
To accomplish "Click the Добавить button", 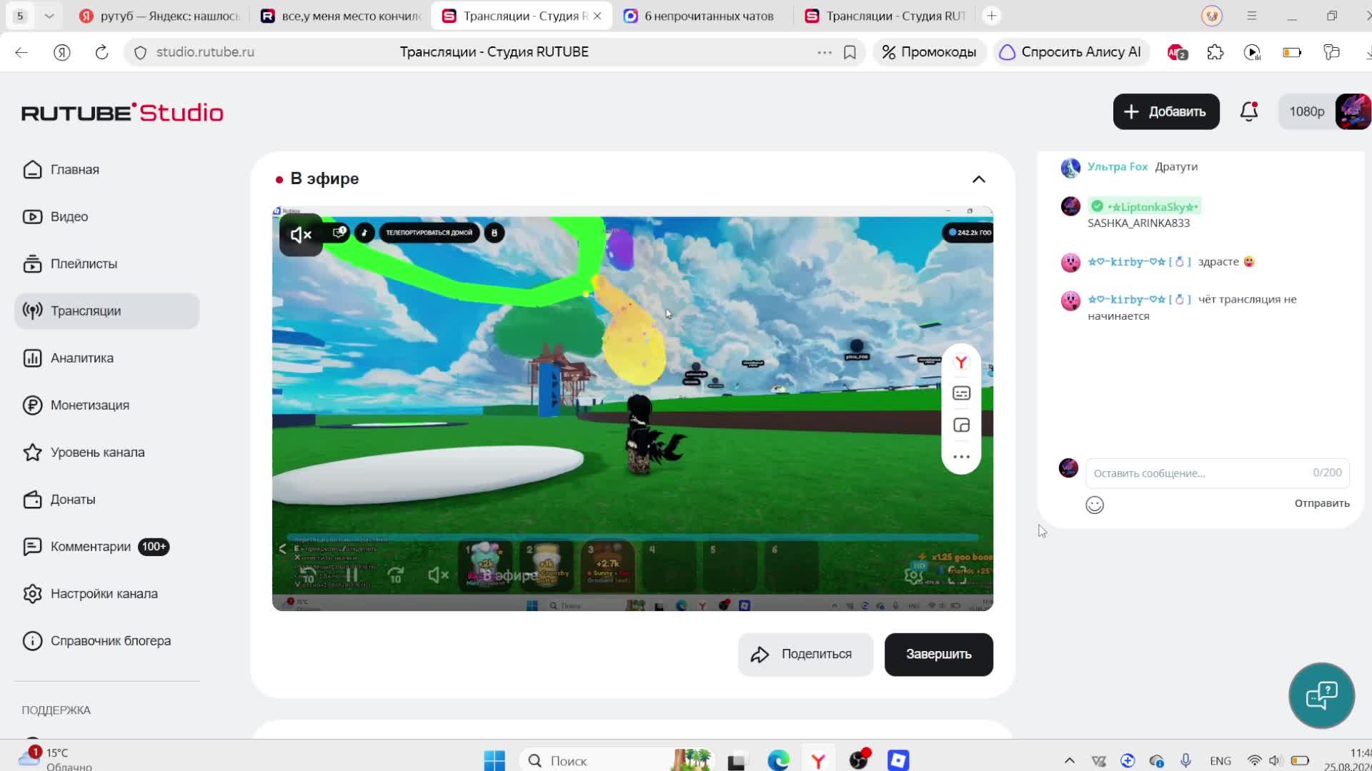I will click(x=1166, y=111).
